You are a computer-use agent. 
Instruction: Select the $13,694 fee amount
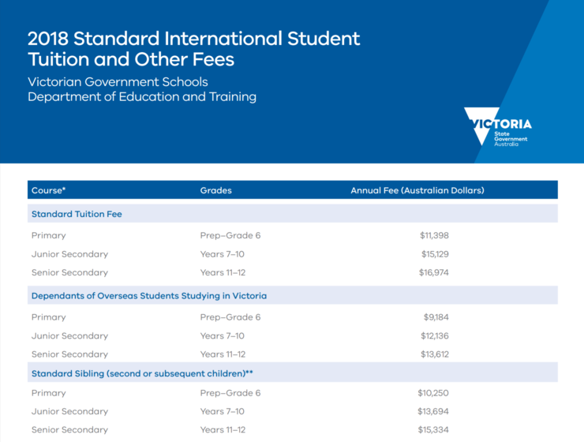(x=433, y=411)
